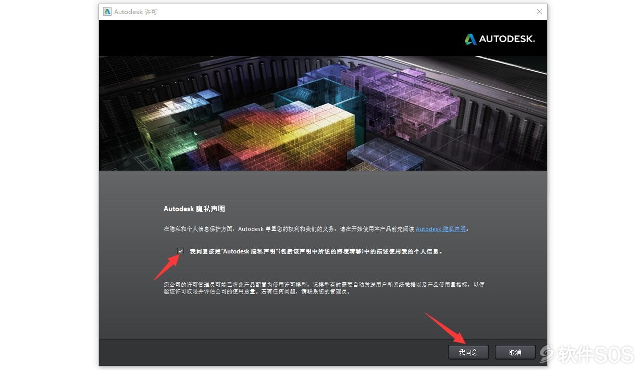
Task: Click the 我同意 button
Action: point(468,352)
